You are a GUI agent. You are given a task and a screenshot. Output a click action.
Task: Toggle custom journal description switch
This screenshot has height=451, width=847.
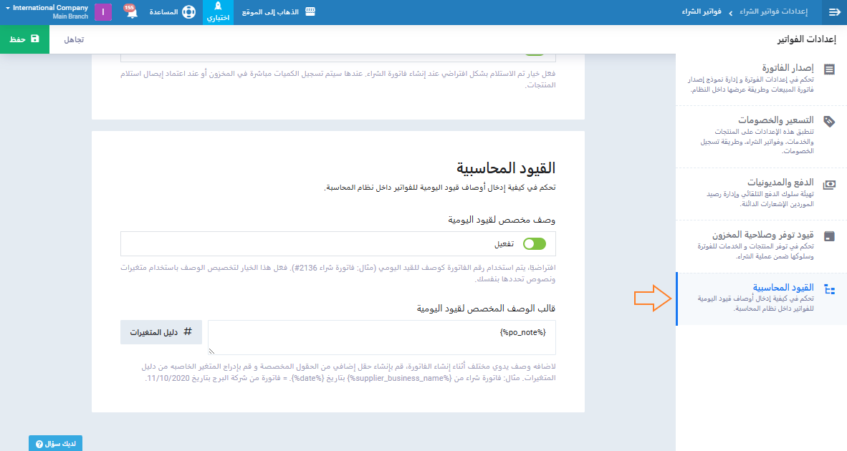pyautogui.click(x=534, y=244)
